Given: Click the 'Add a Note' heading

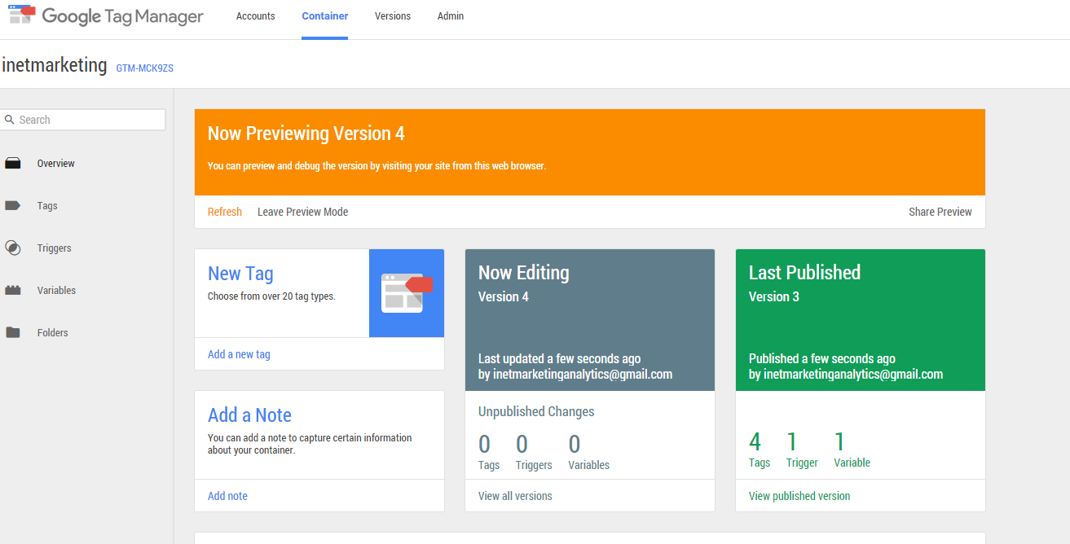Looking at the screenshot, I should 249,415.
